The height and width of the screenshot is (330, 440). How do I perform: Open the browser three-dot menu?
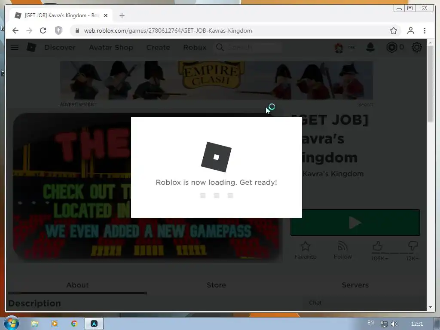[x=425, y=31]
